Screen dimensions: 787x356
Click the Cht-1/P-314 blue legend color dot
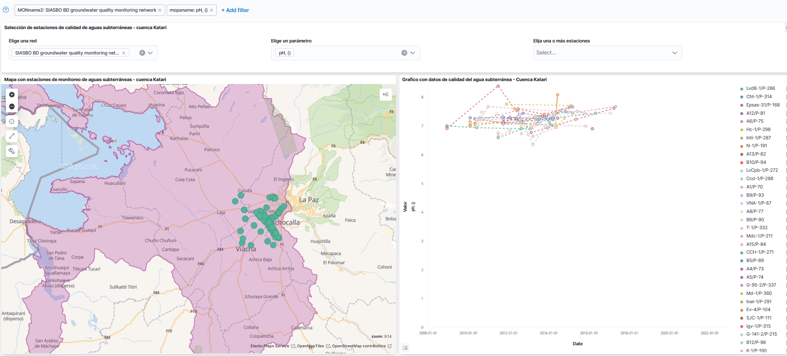pyautogui.click(x=742, y=97)
